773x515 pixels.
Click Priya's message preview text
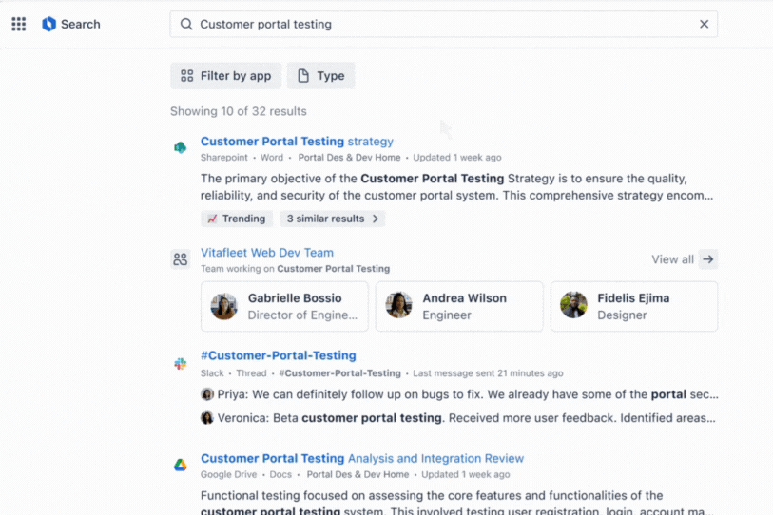tap(468, 394)
